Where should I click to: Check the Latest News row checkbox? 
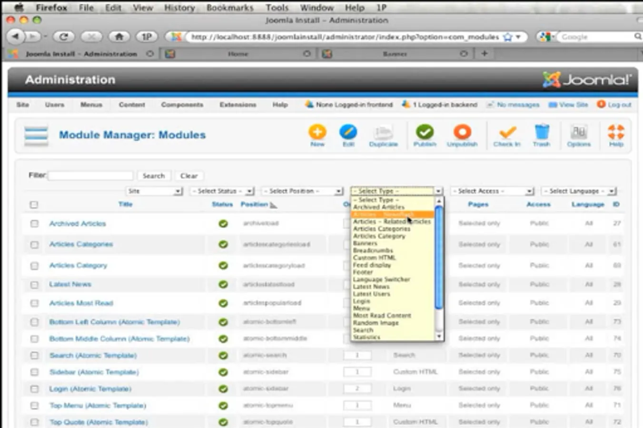(34, 284)
